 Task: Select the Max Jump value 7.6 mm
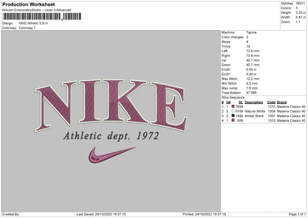pyautogui.click(x=252, y=88)
